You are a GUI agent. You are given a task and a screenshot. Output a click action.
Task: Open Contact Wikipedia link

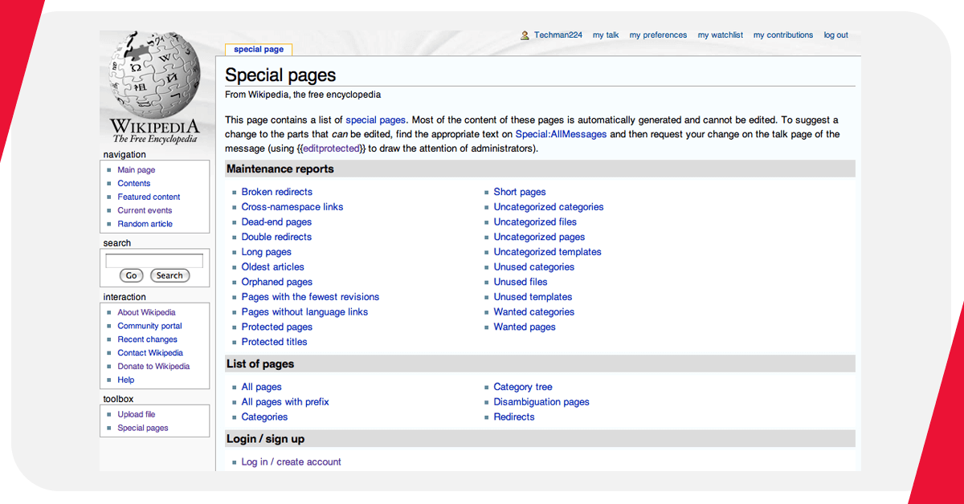[x=150, y=353]
